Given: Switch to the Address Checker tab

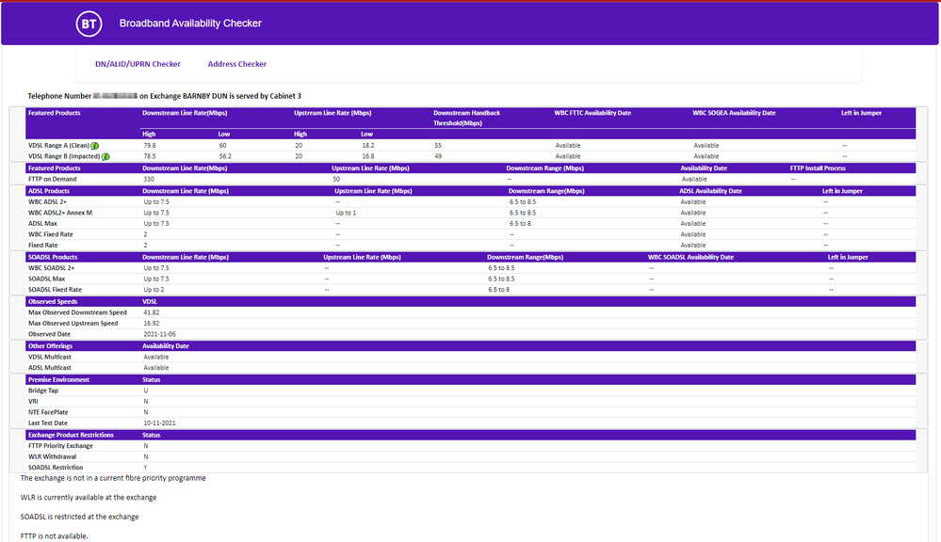Looking at the screenshot, I should pyautogui.click(x=236, y=63).
